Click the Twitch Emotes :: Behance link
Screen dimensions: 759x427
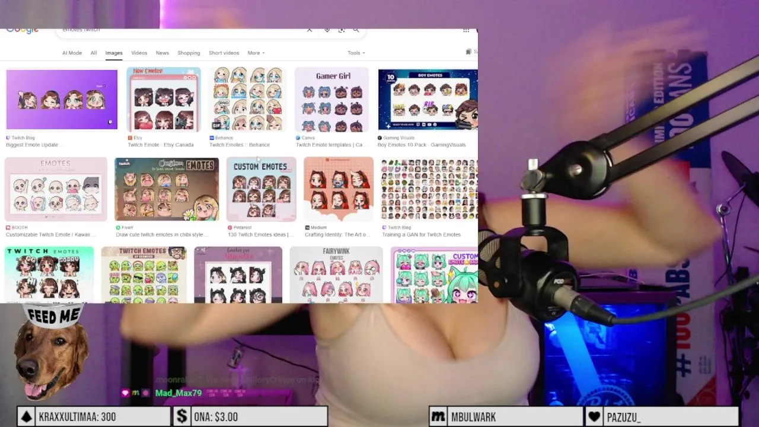(240, 145)
